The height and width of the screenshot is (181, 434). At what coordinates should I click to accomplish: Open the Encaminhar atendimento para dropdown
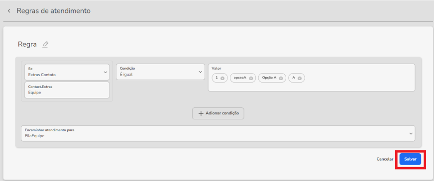click(x=218, y=133)
